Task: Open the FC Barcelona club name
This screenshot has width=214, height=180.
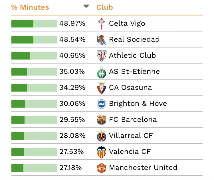Action: point(133,120)
